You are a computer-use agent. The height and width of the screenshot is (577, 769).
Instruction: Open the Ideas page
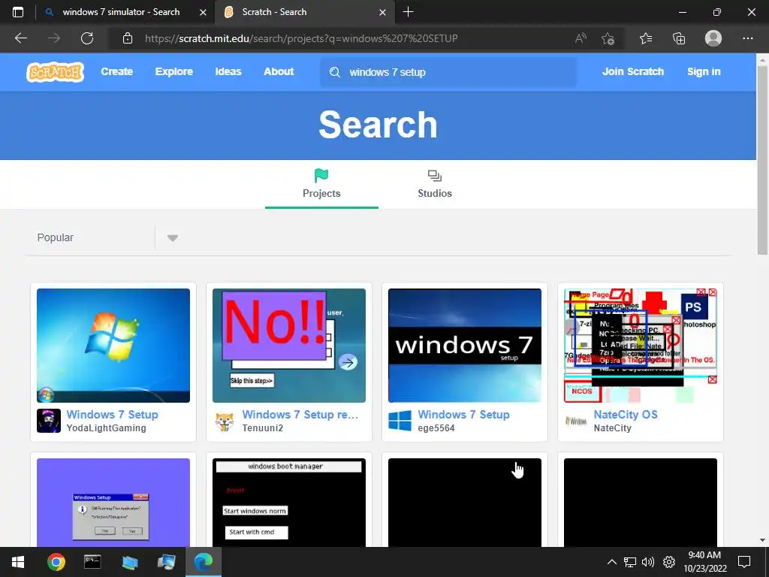[x=228, y=71]
